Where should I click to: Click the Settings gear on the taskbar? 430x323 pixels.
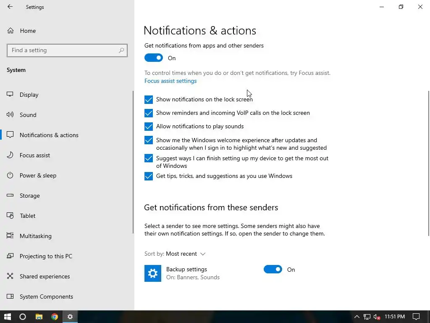(70, 317)
